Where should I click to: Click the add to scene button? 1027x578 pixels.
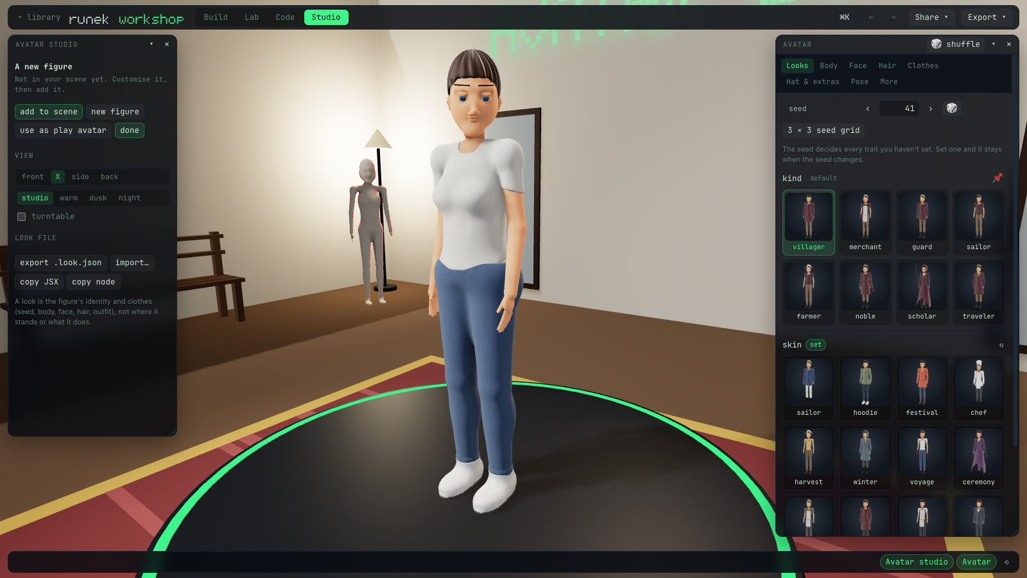tap(49, 112)
